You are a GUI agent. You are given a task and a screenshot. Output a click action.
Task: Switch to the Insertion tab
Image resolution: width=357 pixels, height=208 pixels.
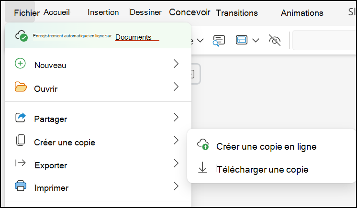click(x=103, y=12)
